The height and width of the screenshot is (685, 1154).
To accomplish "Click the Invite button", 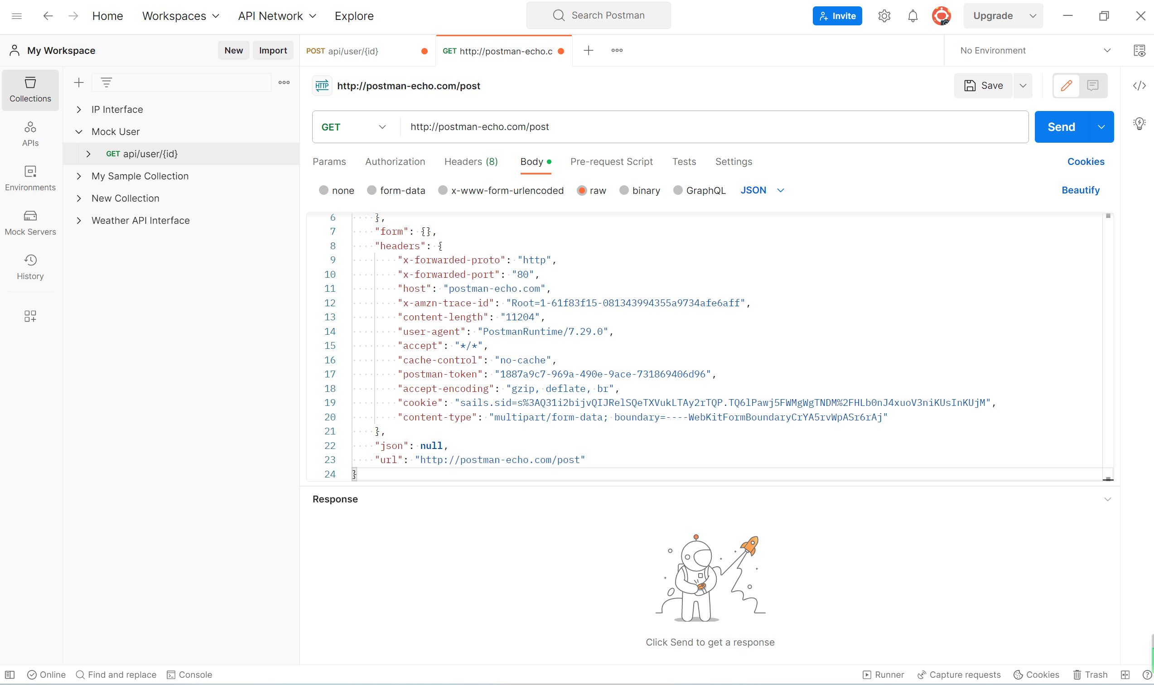I will pos(837,16).
